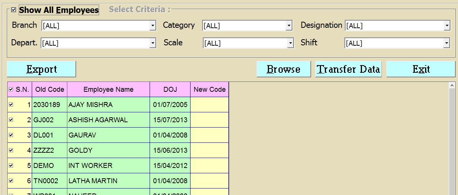Click the New Code cell for GOLDY
Viewport: 458px width, 195px height.
point(209,150)
